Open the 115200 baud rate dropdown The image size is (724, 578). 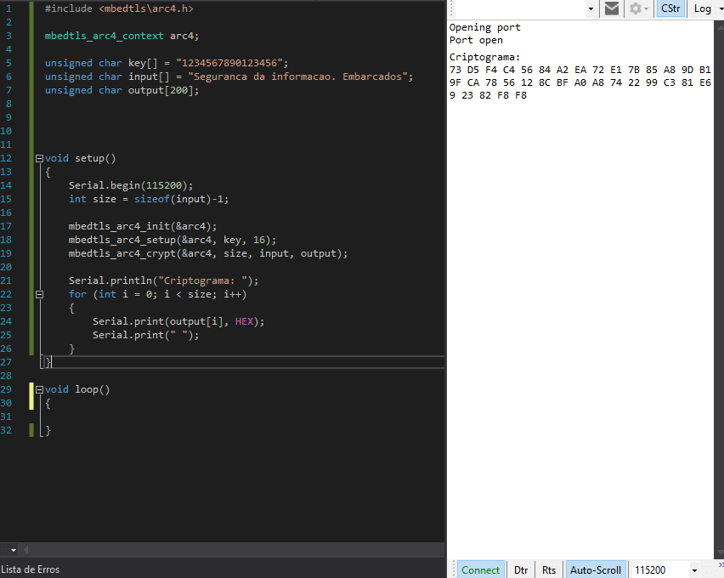click(694, 570)
